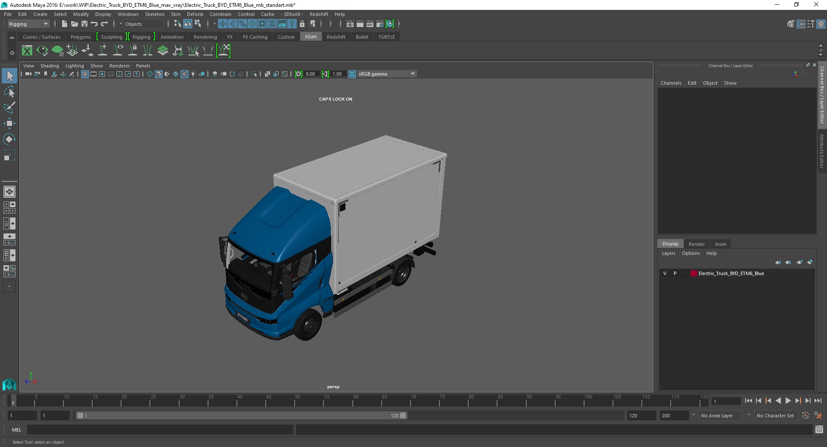827x447 pixels.
Task: Click the MEL command line input field
Action: click(x=160, y=429)
